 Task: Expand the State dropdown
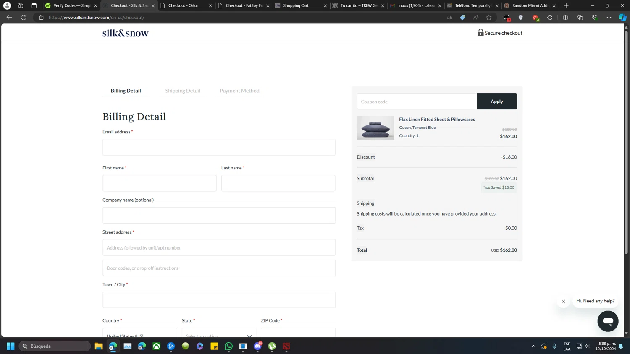(x=219, y=333)
